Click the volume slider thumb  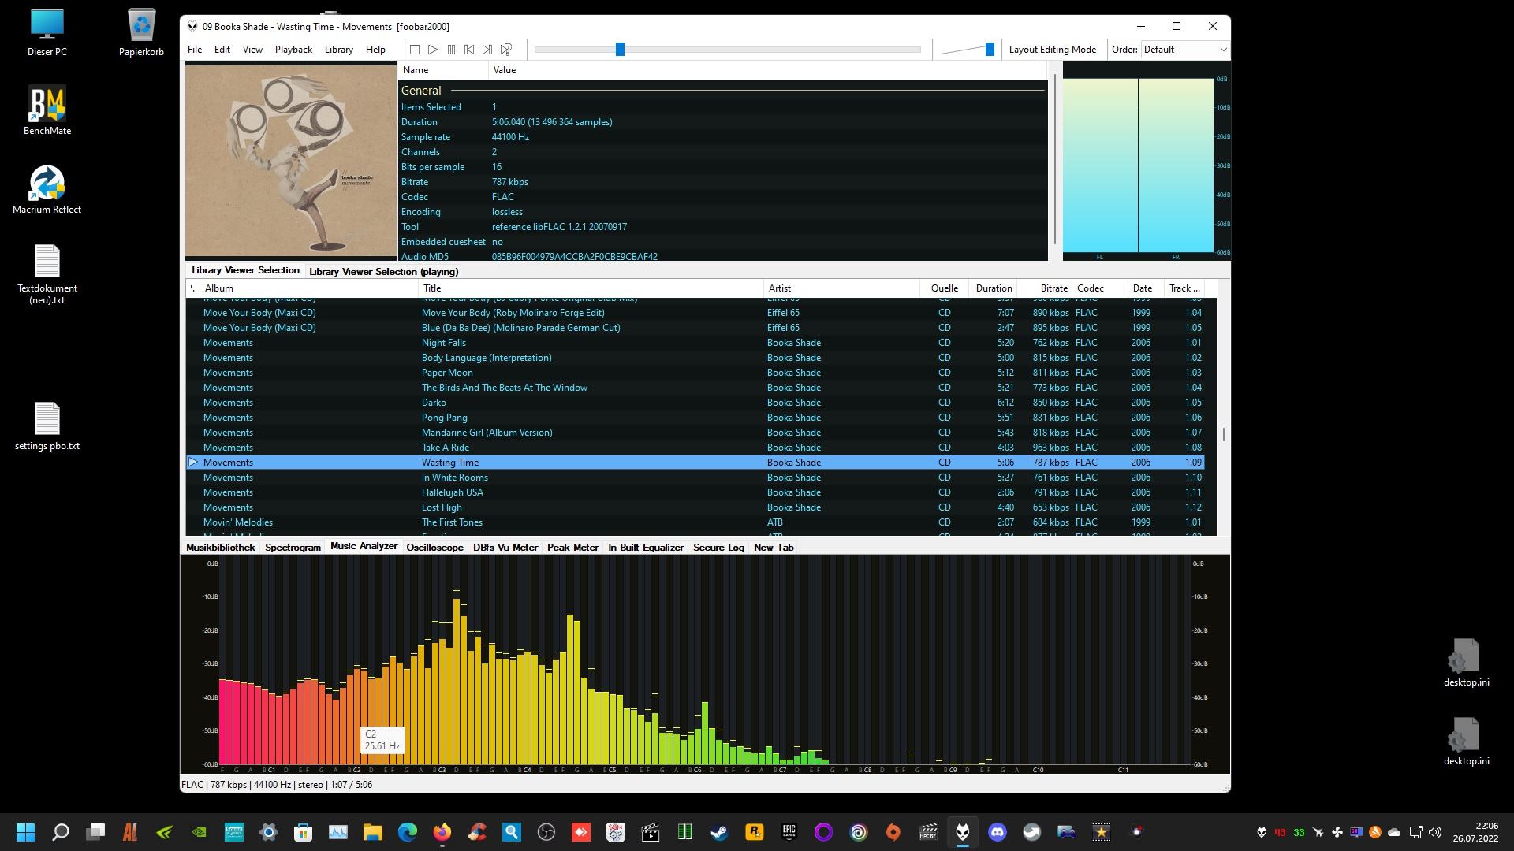990,50
